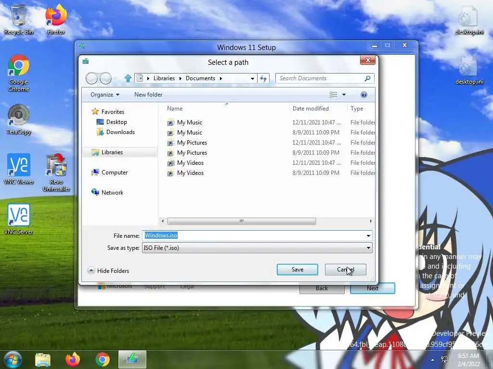Screen dimensions: 493x369
Task: Collapse the pane with Hide Folders
Action: click(108, 271)
